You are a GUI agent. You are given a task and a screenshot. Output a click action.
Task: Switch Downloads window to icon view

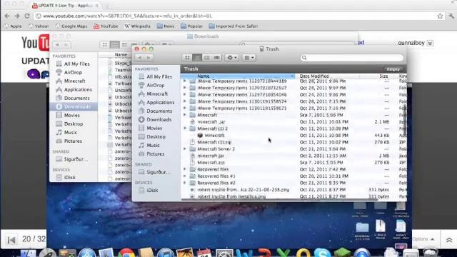tap(105, 44)
